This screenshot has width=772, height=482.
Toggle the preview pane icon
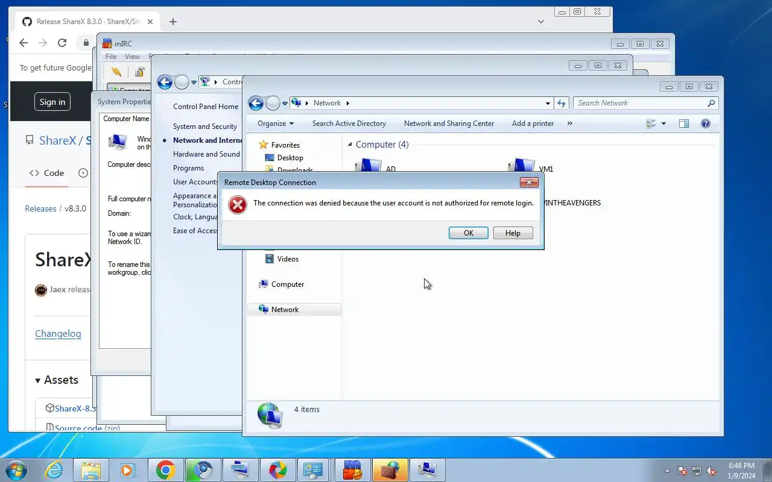point(684,124)
